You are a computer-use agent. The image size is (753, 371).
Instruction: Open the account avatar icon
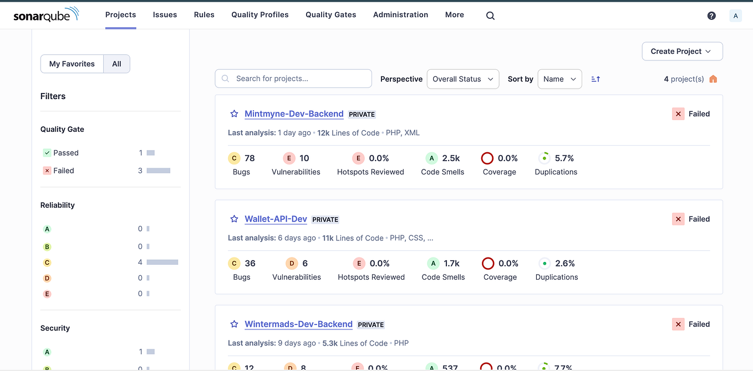[736, 16]
